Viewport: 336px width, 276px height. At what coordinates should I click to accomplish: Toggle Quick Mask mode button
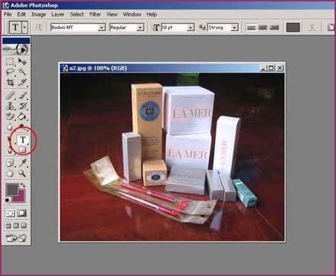pyautogui.click(x=22, y=213)
